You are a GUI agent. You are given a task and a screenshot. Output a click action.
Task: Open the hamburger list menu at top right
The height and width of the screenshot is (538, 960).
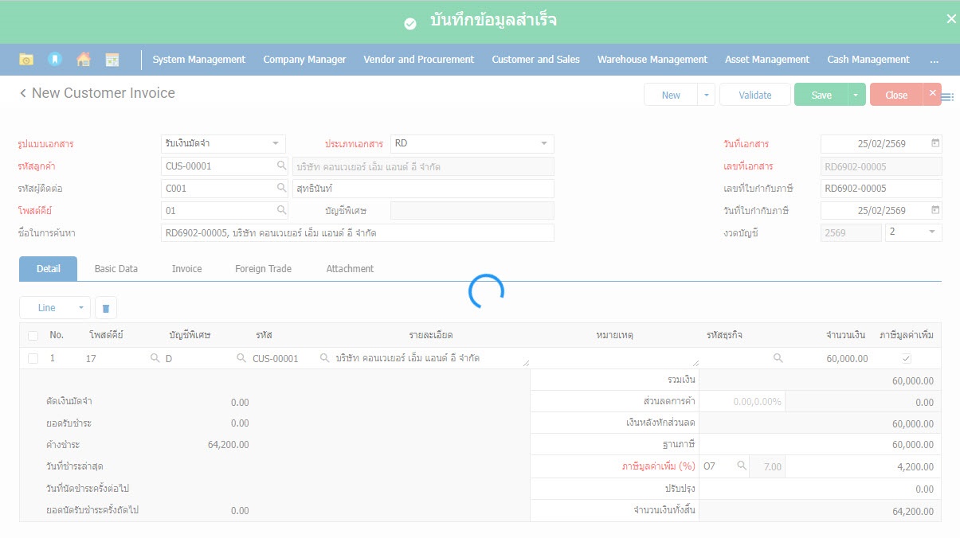pyautogui.click(x=947, y=96)
